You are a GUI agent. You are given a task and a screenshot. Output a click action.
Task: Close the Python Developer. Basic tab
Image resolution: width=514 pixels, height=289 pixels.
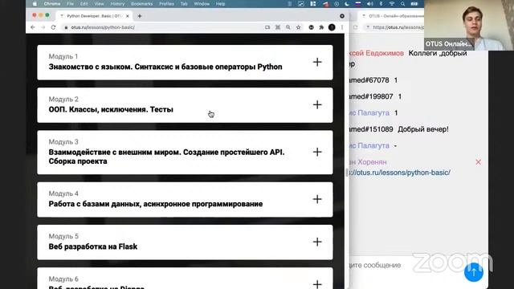tap(128, 16)
